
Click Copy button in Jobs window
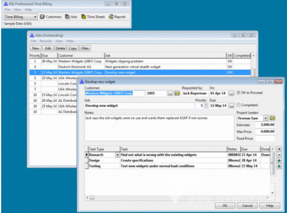[73, 49]
